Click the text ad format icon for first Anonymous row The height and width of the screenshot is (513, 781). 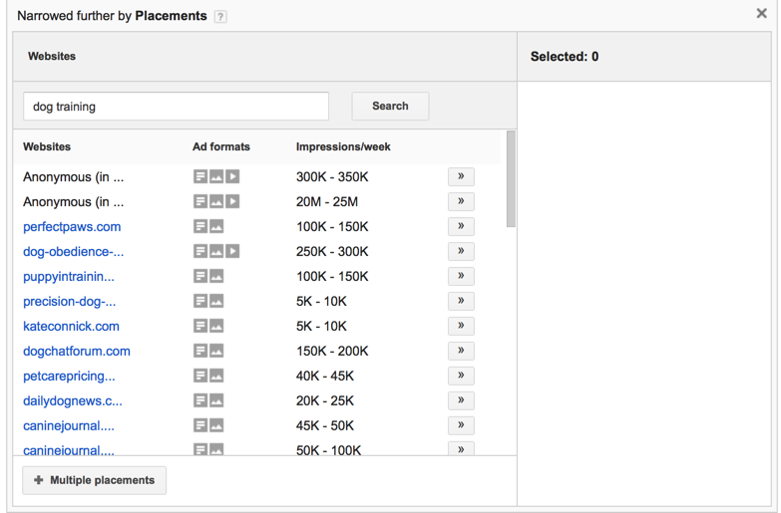[200, 176]
